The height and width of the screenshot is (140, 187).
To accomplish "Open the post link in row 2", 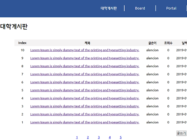I will tap(85, 114).
